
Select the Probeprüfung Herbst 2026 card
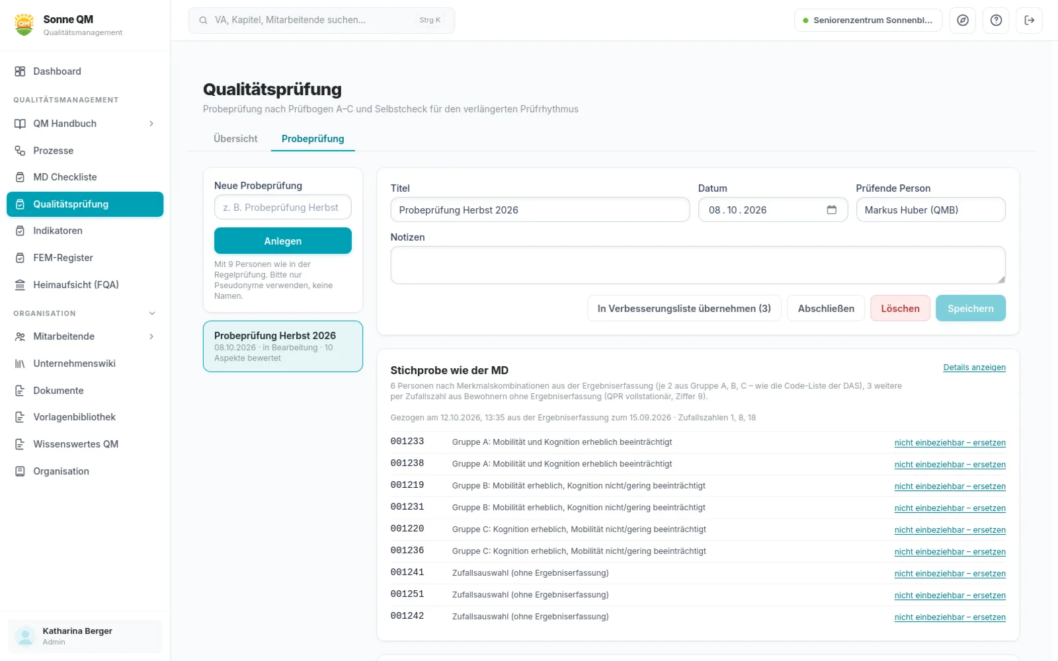point(283,346)
